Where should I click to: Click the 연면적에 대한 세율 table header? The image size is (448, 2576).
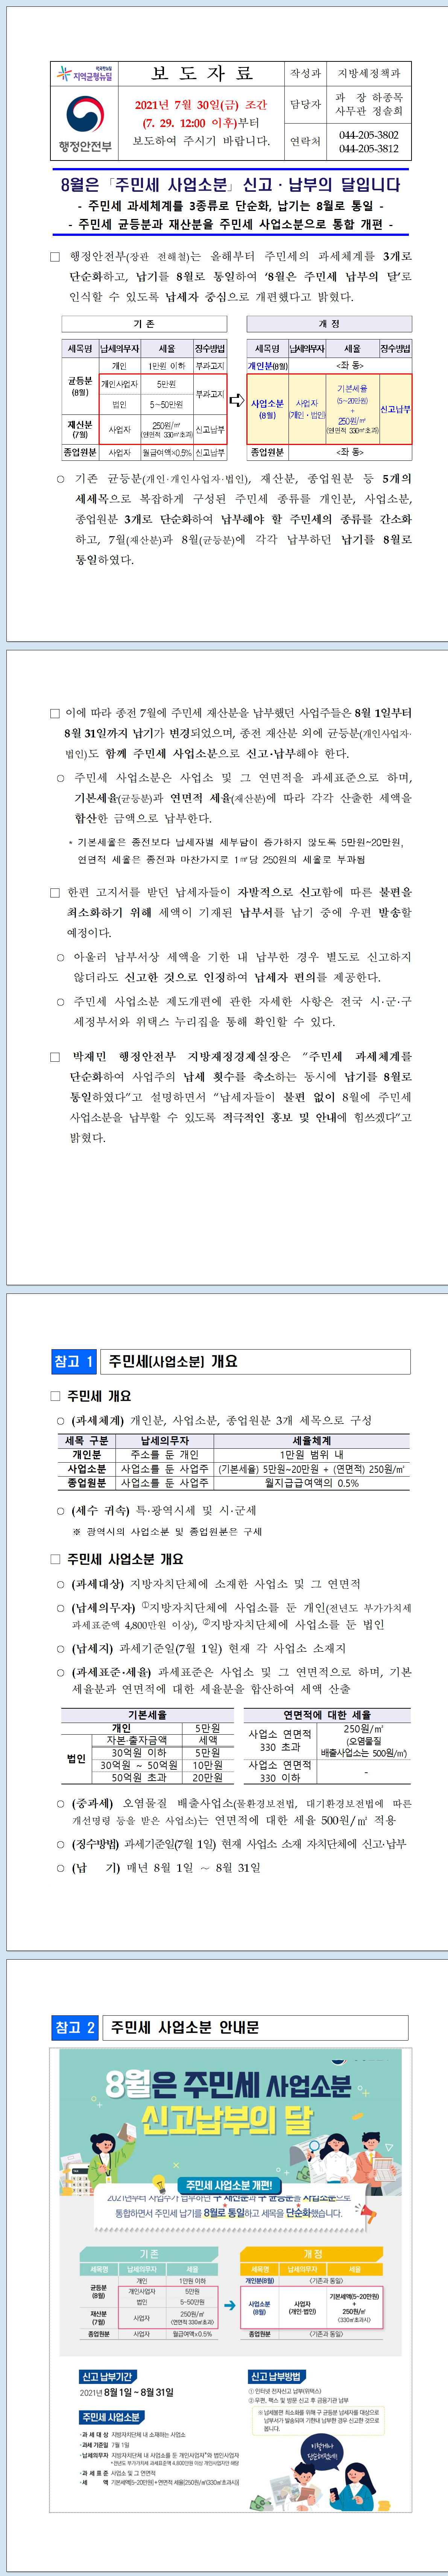pyautogui.click(x=327, y=1715)
